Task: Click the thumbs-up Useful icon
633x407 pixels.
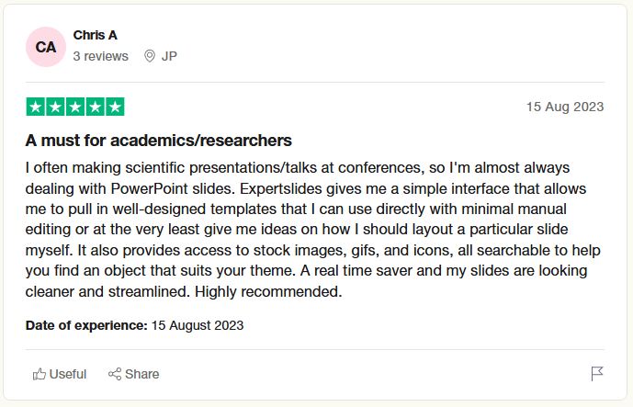Action: click(x=40, y=374)
